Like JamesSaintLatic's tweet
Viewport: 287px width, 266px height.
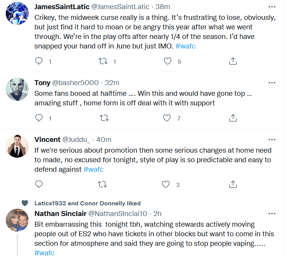167,61
